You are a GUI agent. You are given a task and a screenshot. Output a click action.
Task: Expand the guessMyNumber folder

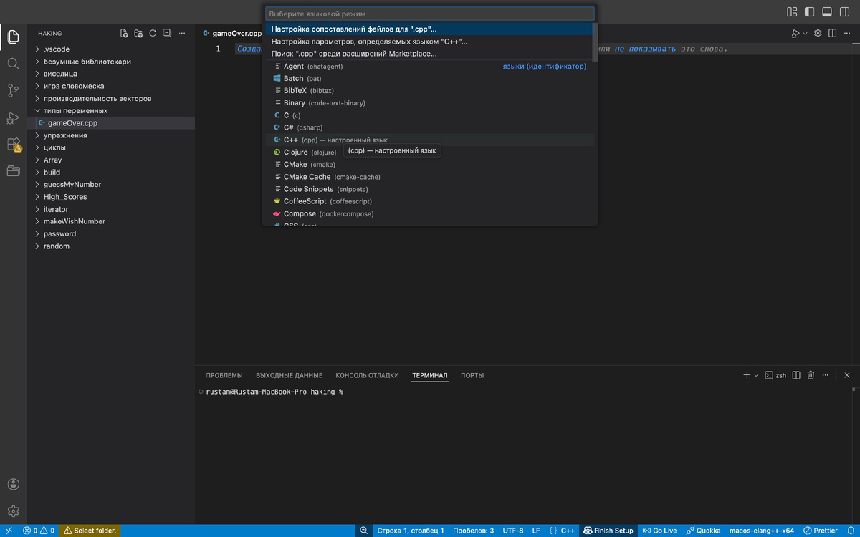pyautogui.click(x=111, y=185)
